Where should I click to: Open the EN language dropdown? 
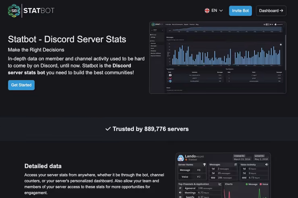point(213,10)
